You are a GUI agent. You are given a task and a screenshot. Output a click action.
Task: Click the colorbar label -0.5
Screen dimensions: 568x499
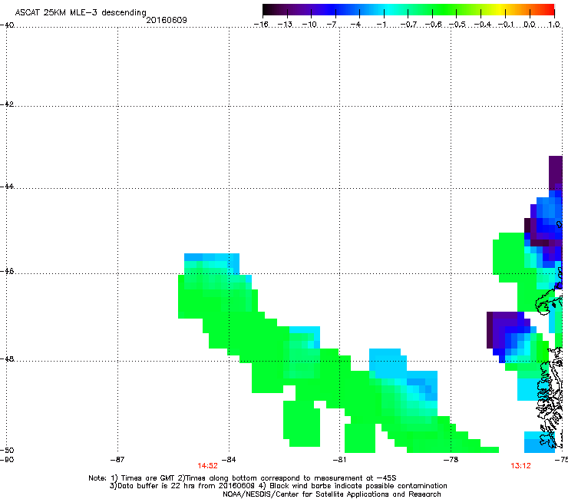pos(457,25)
